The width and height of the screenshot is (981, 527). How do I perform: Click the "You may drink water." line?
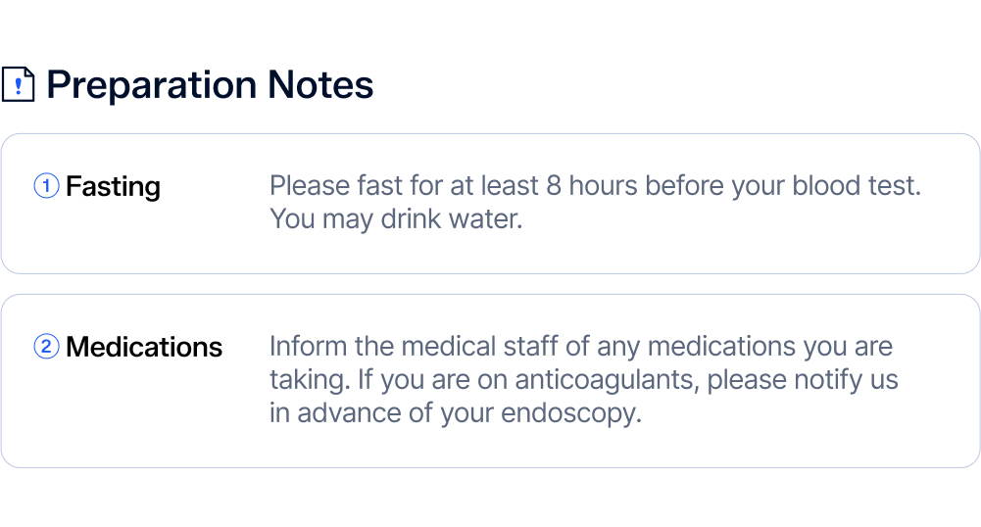[x=396, y=218]
